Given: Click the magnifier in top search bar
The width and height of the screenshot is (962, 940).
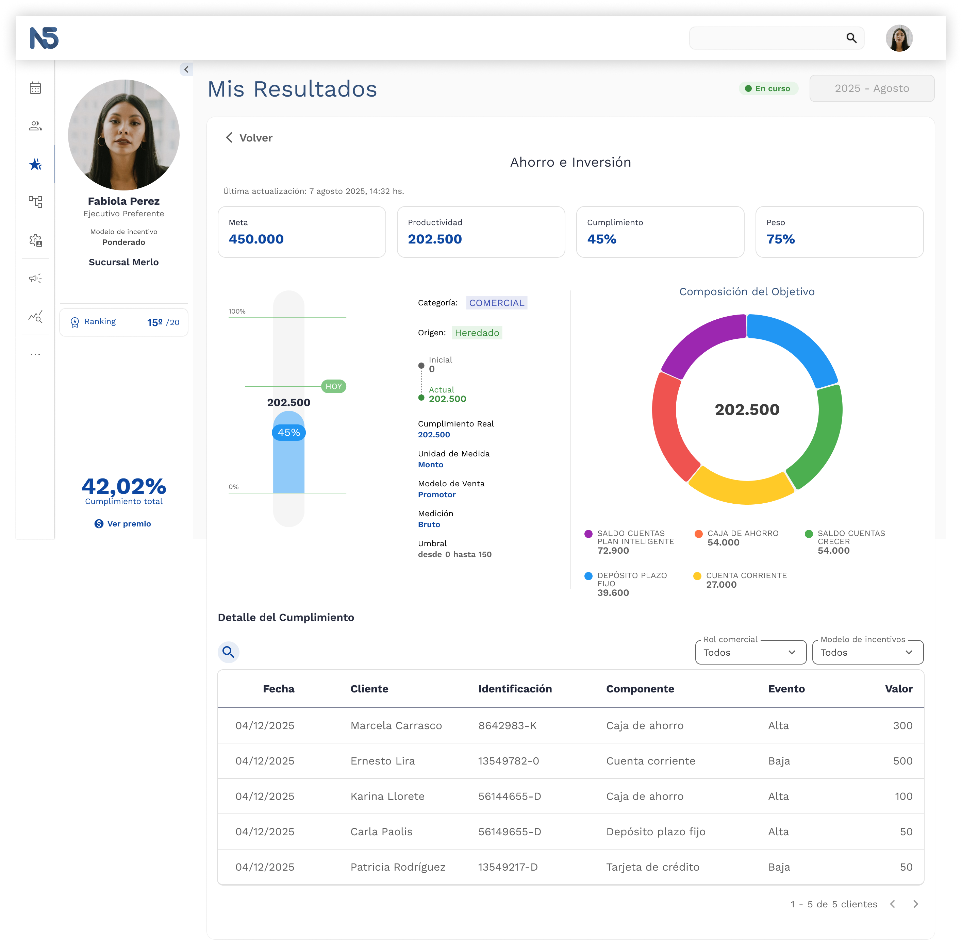Looking at the screenshot, I should [x=851, y=38].
